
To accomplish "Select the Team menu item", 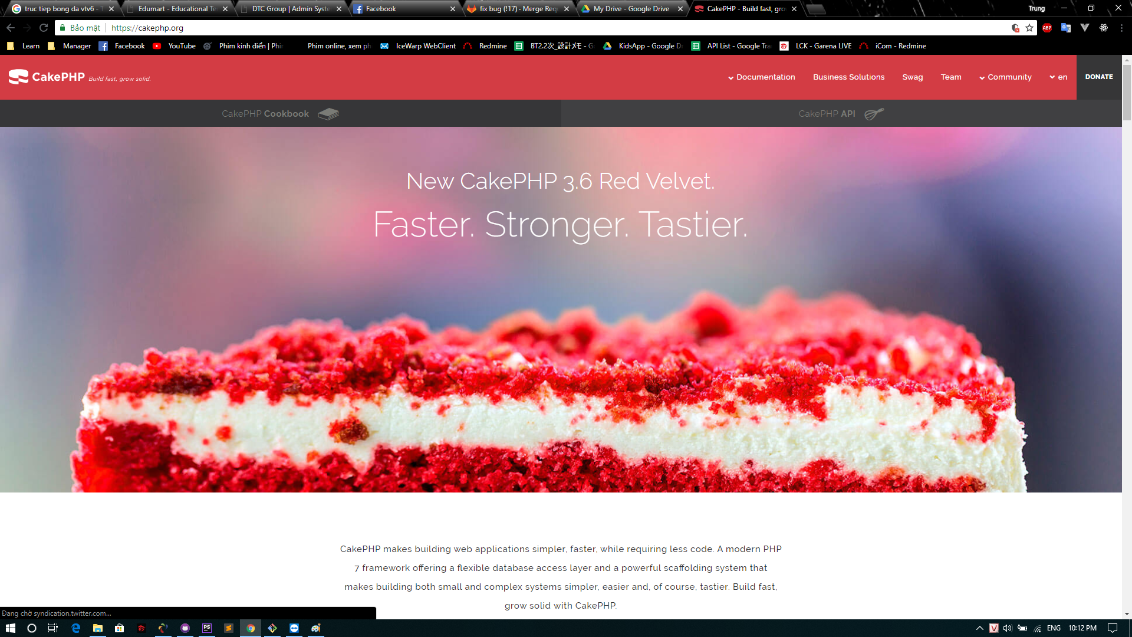I will [951, 76].
